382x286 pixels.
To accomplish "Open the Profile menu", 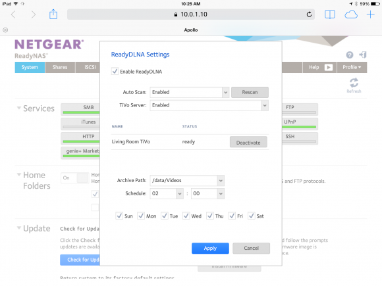I will (352, 67).
